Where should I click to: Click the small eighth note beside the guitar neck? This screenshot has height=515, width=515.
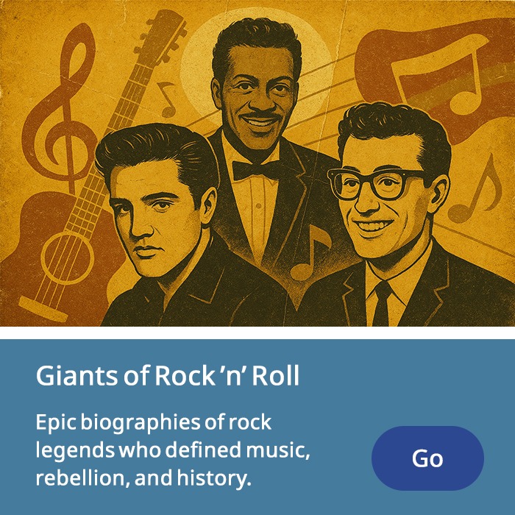point(168,99)
